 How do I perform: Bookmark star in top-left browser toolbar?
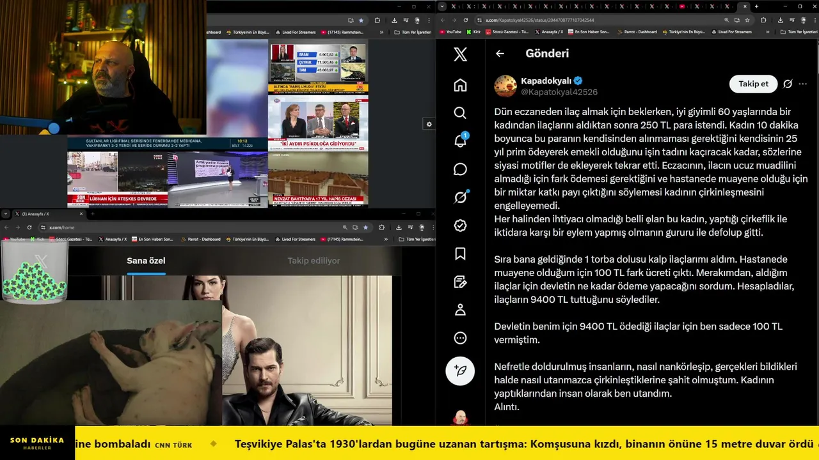[x=361, y=20]
